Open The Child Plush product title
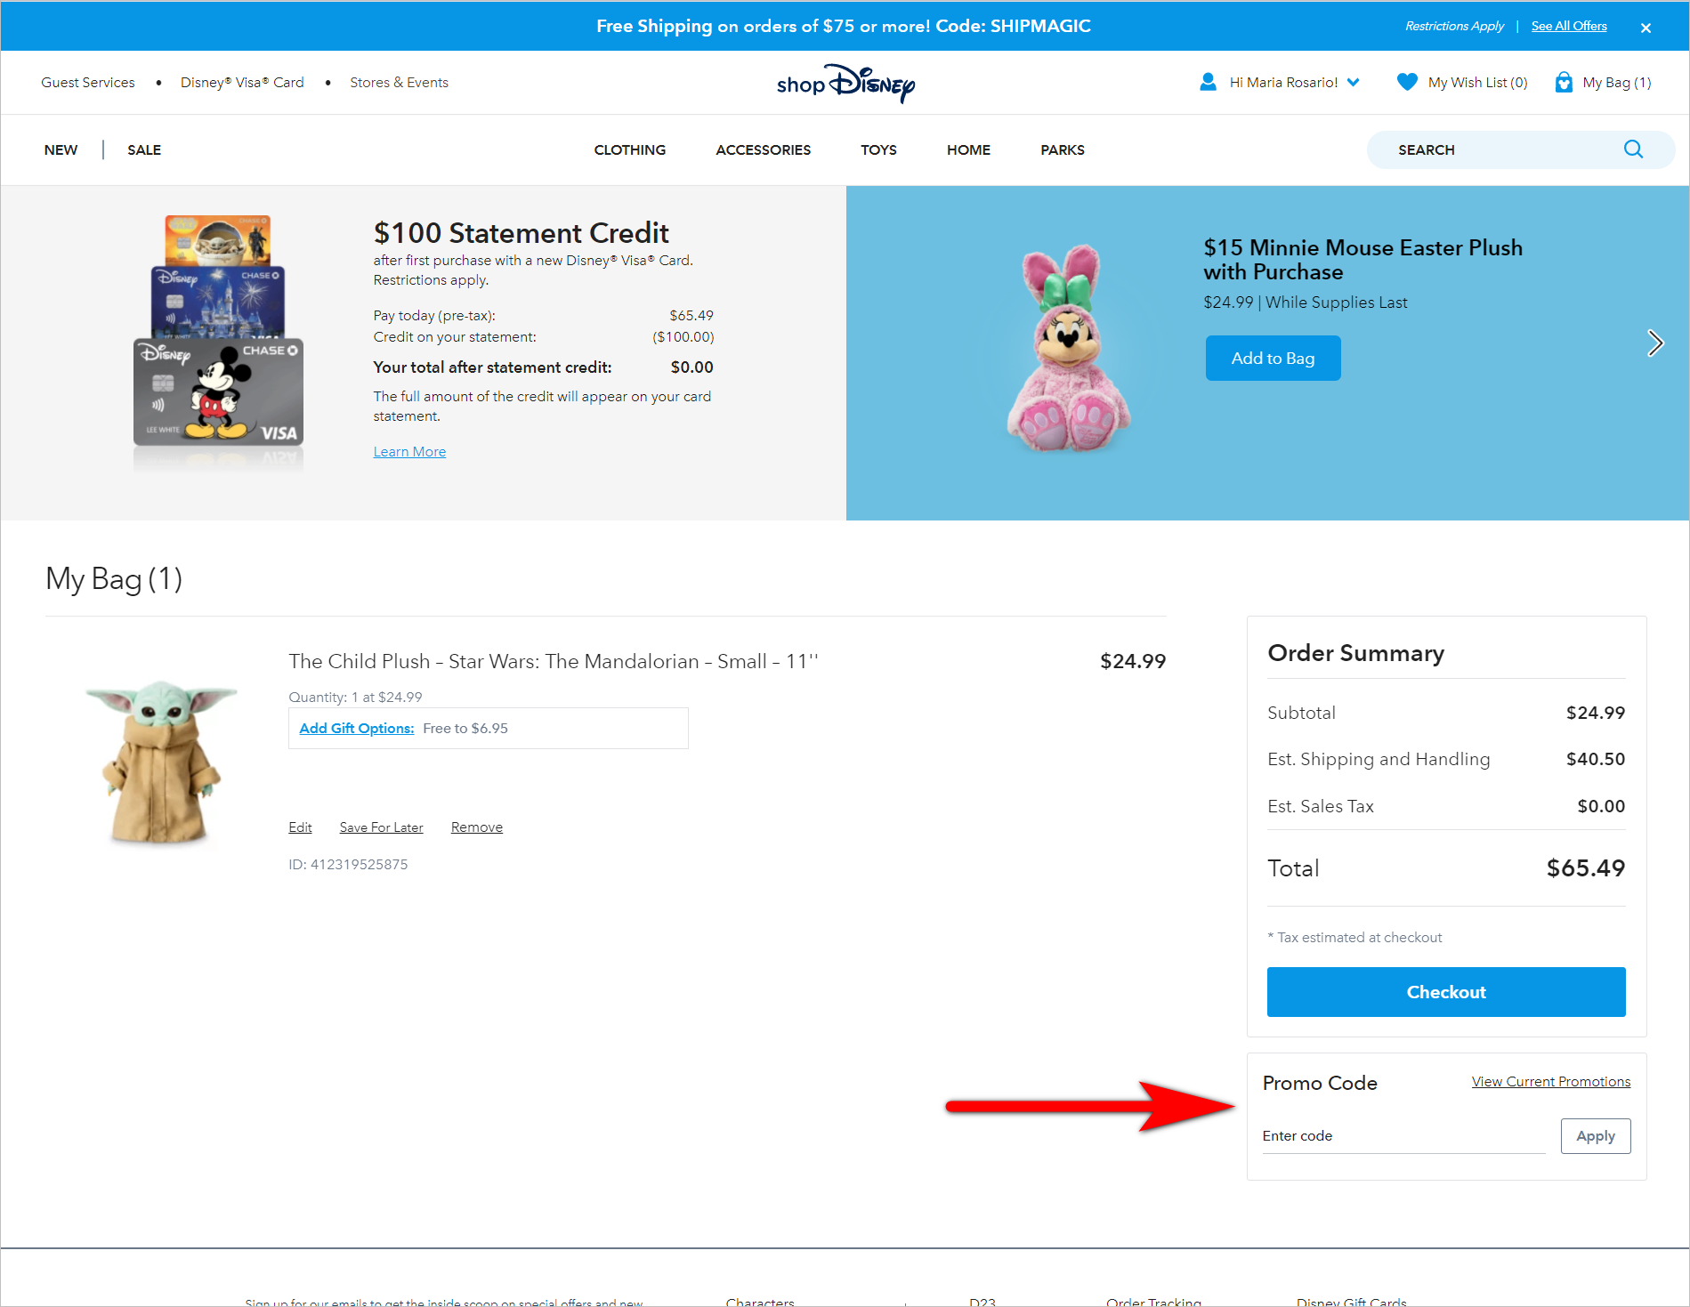 (553, 661)
